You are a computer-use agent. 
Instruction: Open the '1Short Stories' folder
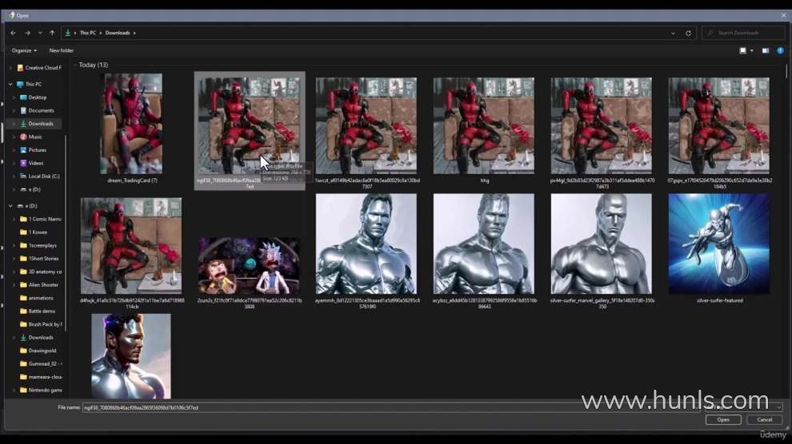[39, 259]
